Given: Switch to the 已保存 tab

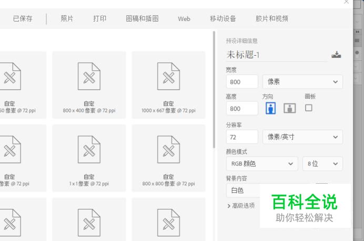Looking at the screenshot, I should [x=23, y=18].
